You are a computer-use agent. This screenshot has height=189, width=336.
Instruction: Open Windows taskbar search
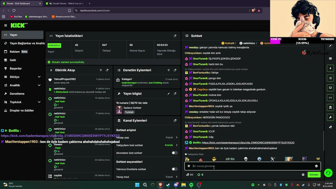tap(145, 185)
